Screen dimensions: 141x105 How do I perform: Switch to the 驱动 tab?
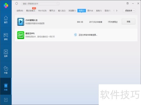click(x=107, y=11)
